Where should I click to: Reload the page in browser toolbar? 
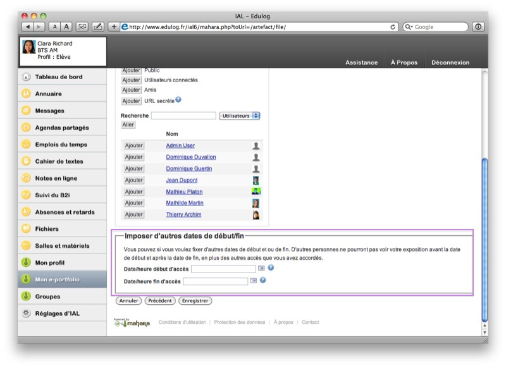pyautogui.click(x=393, y=27)
